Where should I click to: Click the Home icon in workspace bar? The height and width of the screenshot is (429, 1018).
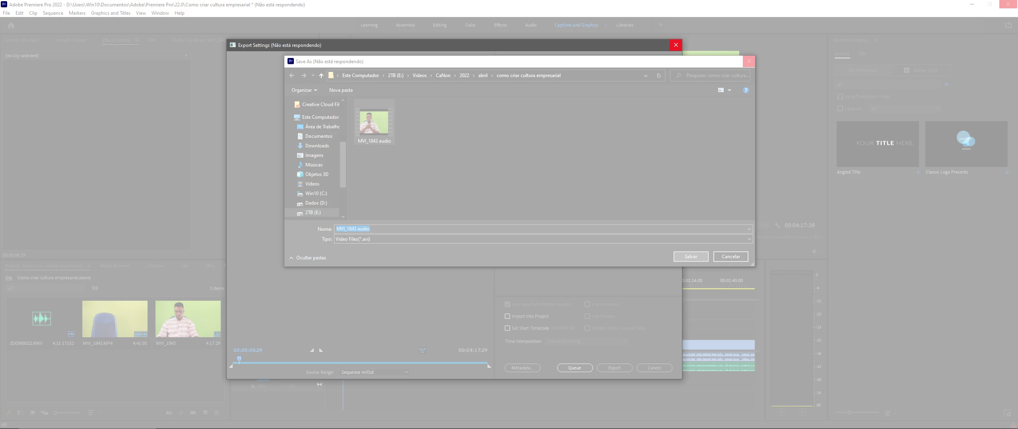(x=11, y=25)
